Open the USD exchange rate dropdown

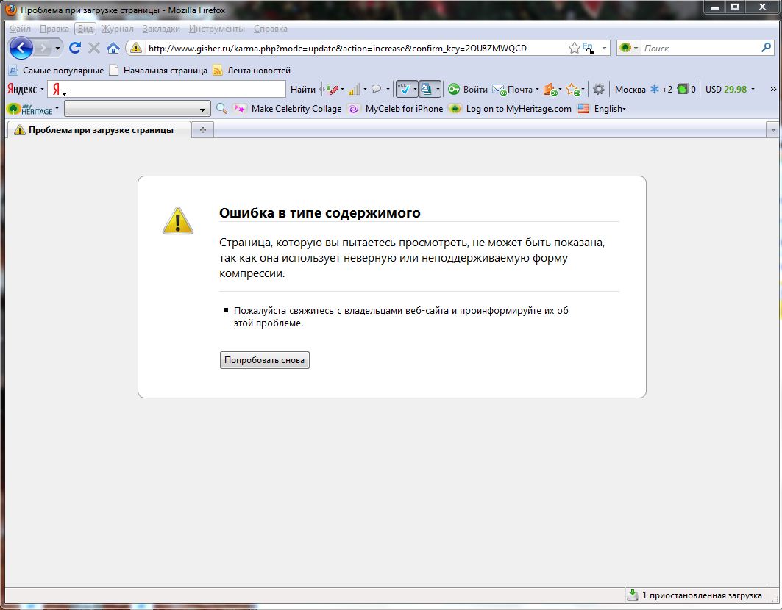(x=753, y=90)
